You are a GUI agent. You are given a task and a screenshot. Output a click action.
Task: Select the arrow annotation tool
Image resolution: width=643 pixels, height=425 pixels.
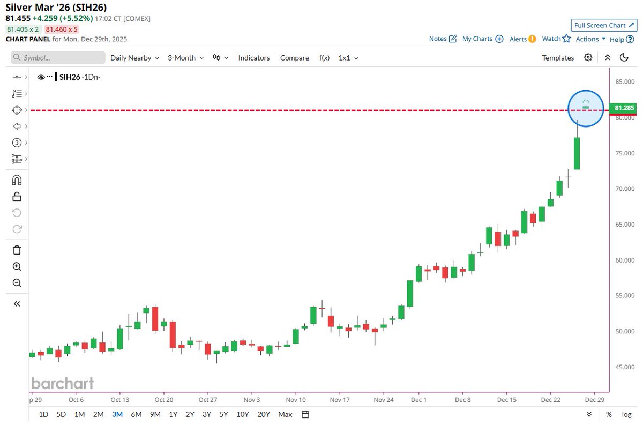[17, 126]
